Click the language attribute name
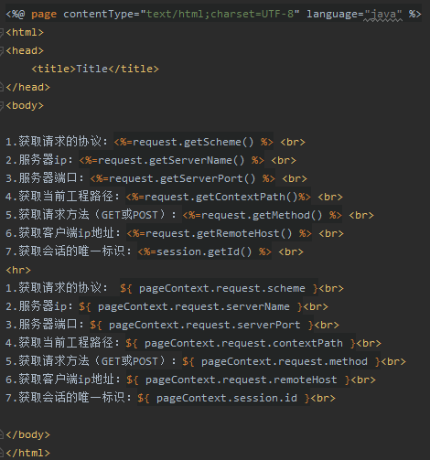Viewport: 430px width, 460px height. click(332, 14)
